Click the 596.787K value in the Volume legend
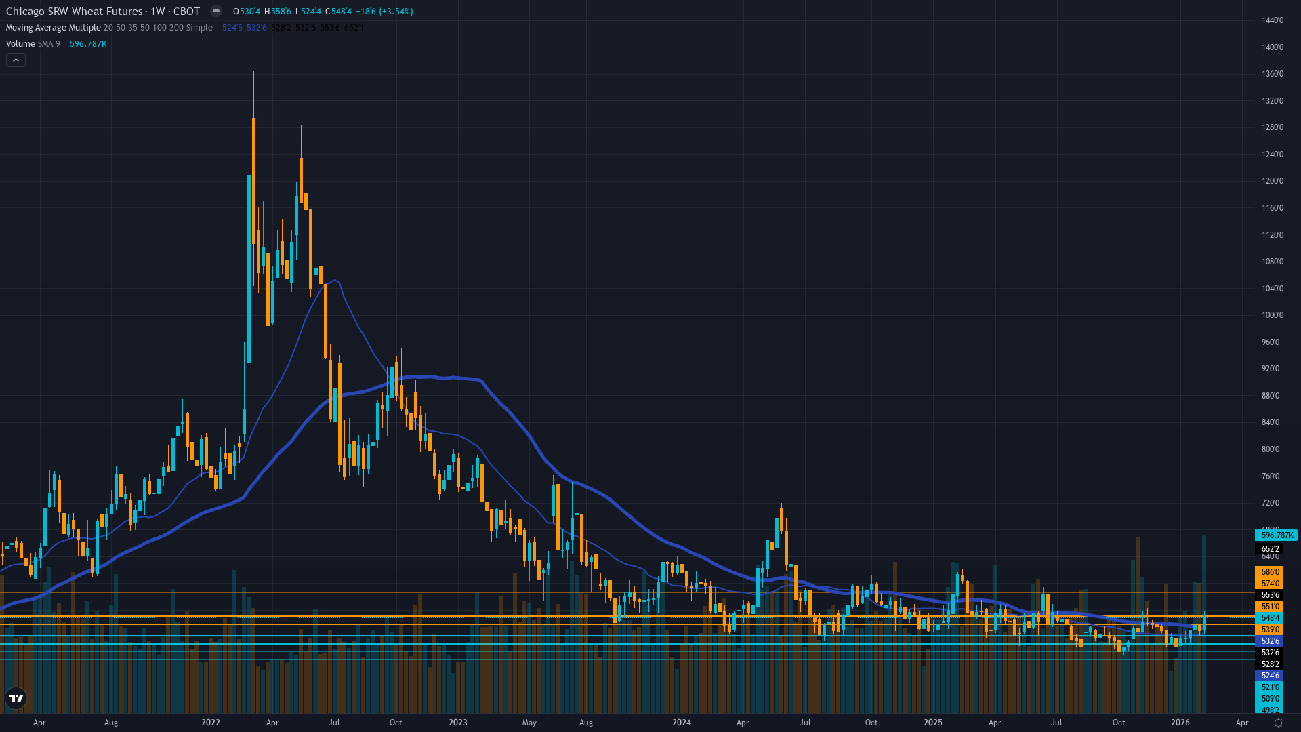The height and width of the screenshot is (732, 1301). (88, 44)
